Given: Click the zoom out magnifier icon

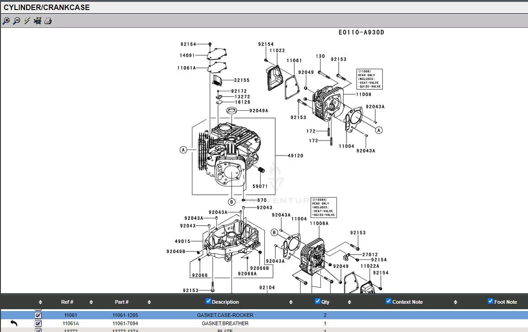Looking at the screenshot, I should click(16, 21).
